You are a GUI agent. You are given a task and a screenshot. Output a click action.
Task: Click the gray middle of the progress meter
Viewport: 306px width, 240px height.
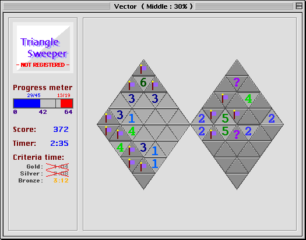pos(50,103)
